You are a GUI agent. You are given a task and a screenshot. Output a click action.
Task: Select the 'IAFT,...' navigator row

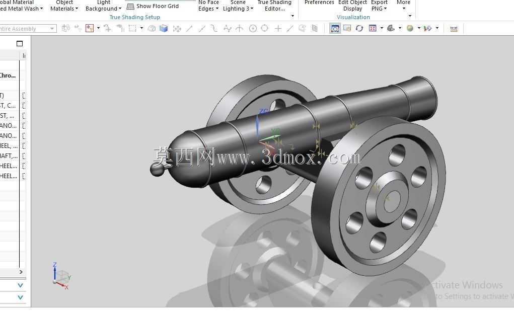(10, 156)
